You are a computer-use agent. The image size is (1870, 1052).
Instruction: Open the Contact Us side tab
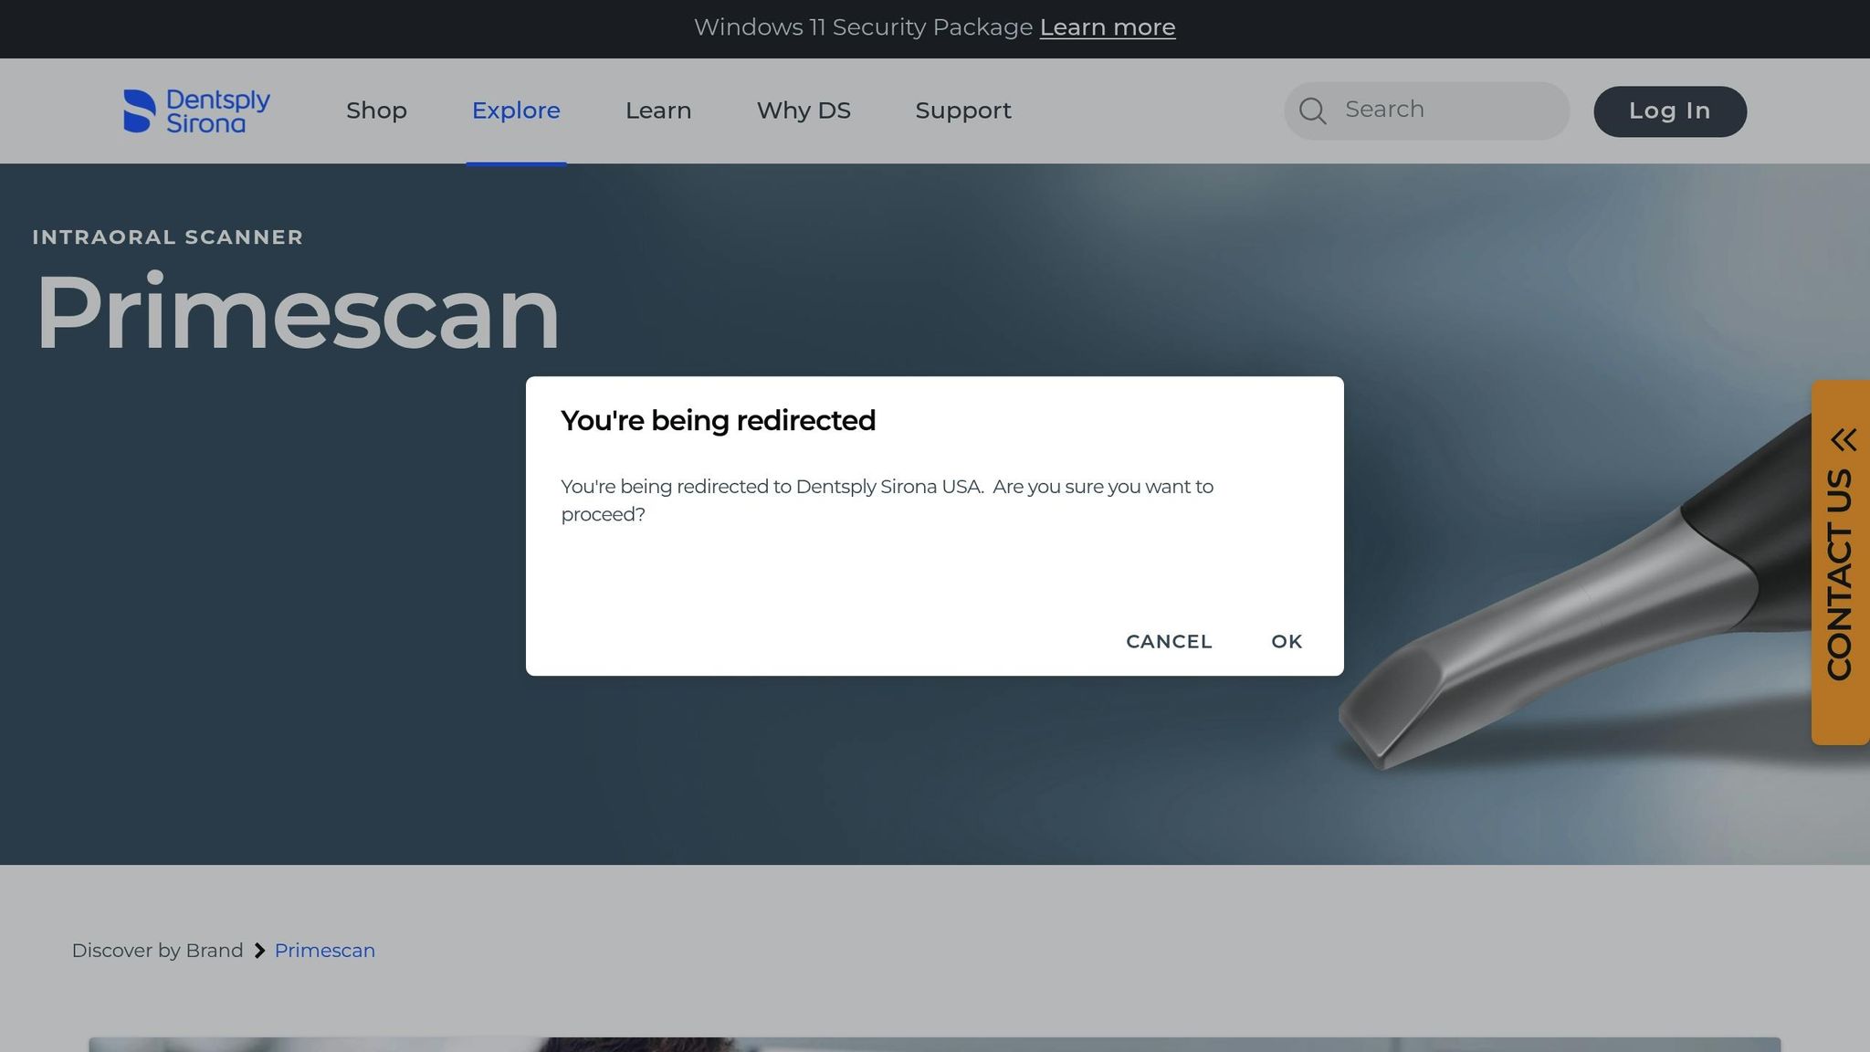[x=1841, y=562]
